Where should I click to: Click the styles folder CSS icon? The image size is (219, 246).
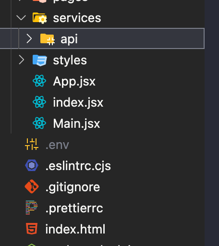(x=40, y=60)
